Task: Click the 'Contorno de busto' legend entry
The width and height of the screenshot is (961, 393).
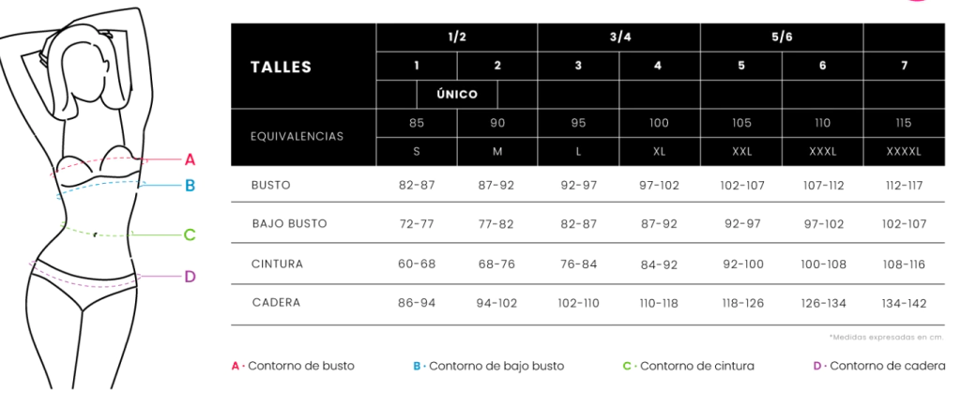Action: [x=294, y=366]
